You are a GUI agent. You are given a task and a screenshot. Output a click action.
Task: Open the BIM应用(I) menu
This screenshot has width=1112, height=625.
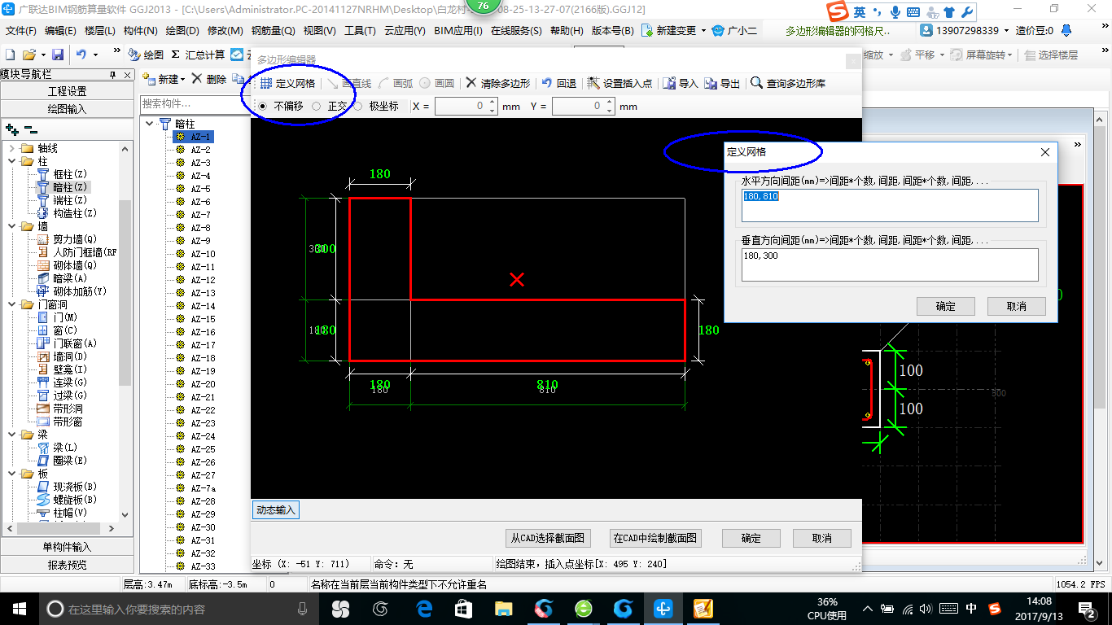(x=458, y=31)
